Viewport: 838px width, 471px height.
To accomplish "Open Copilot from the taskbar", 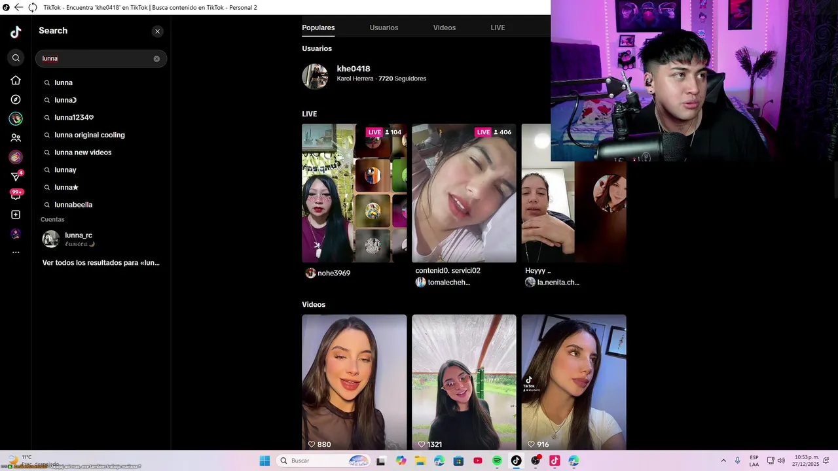I will pyautogui.click(x=401, y=461).
